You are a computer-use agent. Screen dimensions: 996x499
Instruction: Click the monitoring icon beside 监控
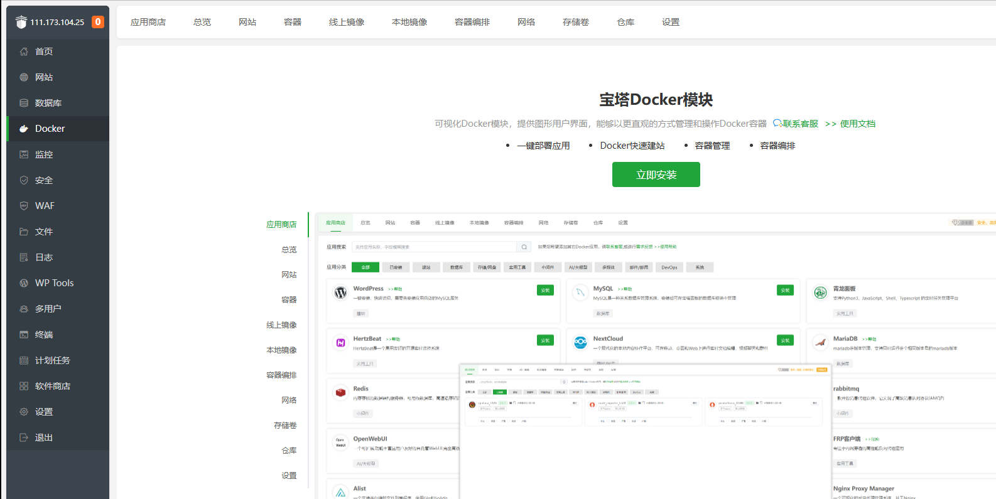tap(24, 154)
